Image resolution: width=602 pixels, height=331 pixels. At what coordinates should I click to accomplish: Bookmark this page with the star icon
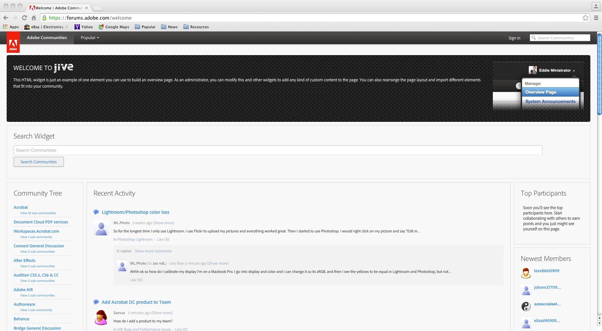[x=585, y=18]
